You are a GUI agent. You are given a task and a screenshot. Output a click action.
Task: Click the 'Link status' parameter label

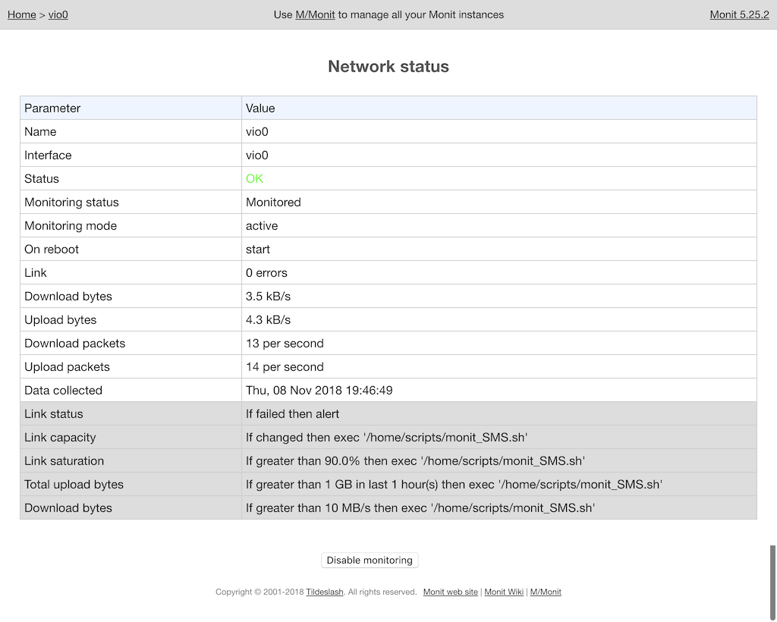point(54,414)
